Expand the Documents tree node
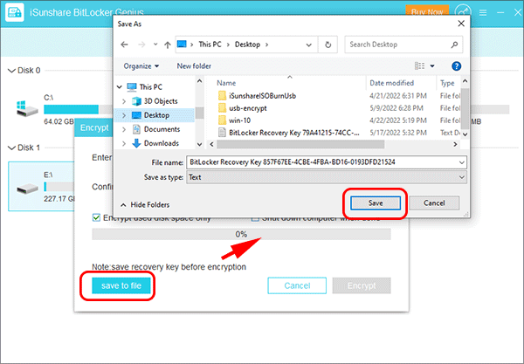 [x=123, y=129]
